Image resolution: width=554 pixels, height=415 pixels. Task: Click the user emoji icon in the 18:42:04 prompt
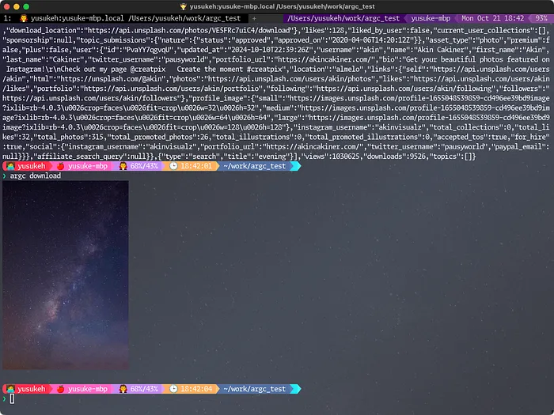click(10, 389)
